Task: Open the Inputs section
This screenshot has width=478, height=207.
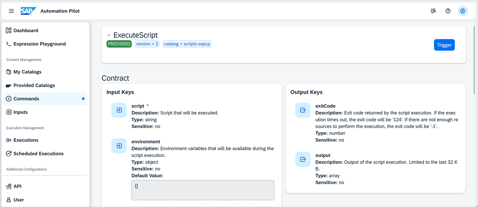Action: [45, 112]
